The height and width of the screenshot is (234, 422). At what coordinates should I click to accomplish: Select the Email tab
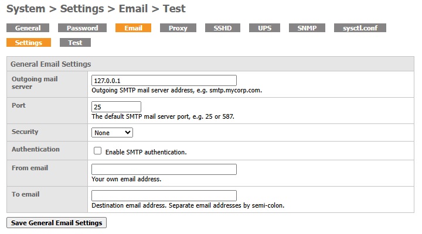click(133, 28)
